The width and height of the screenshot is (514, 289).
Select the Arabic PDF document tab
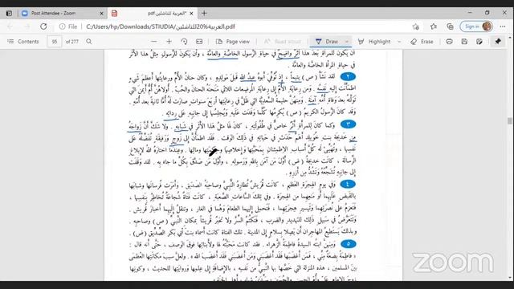153,14
